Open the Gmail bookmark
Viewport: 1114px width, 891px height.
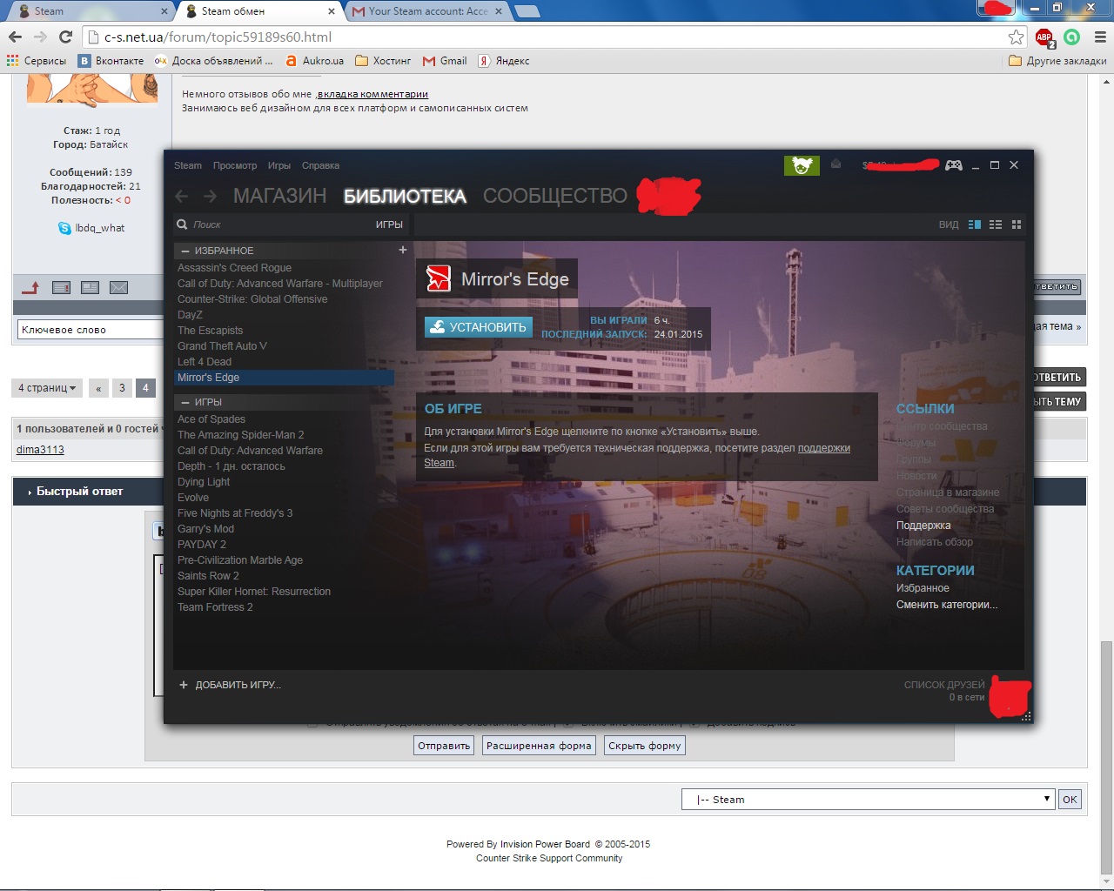click(x=445, y=61)
